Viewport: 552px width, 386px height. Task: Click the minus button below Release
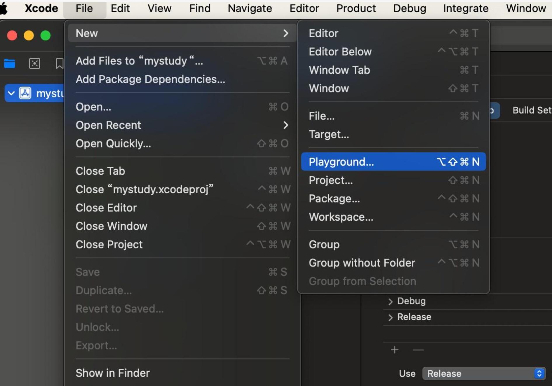click(418, 350)
